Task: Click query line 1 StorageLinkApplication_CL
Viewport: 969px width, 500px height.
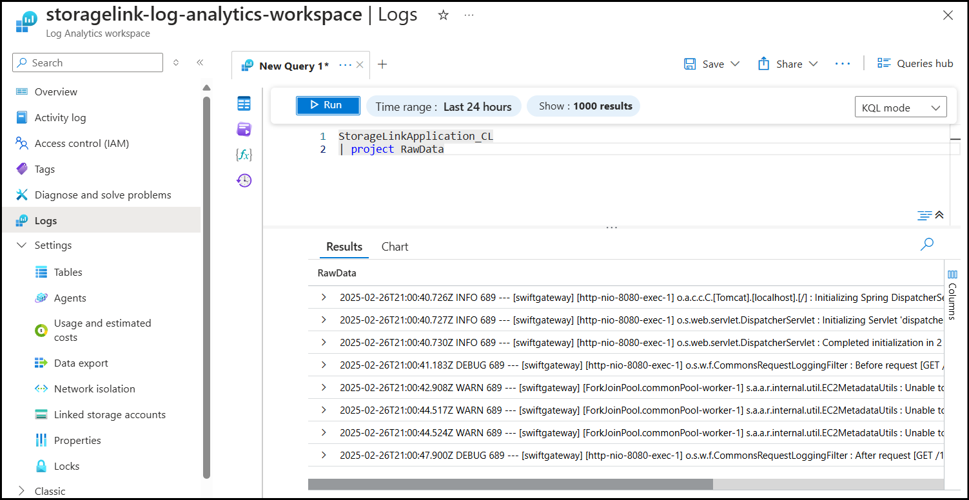Action: pos(415,136)
